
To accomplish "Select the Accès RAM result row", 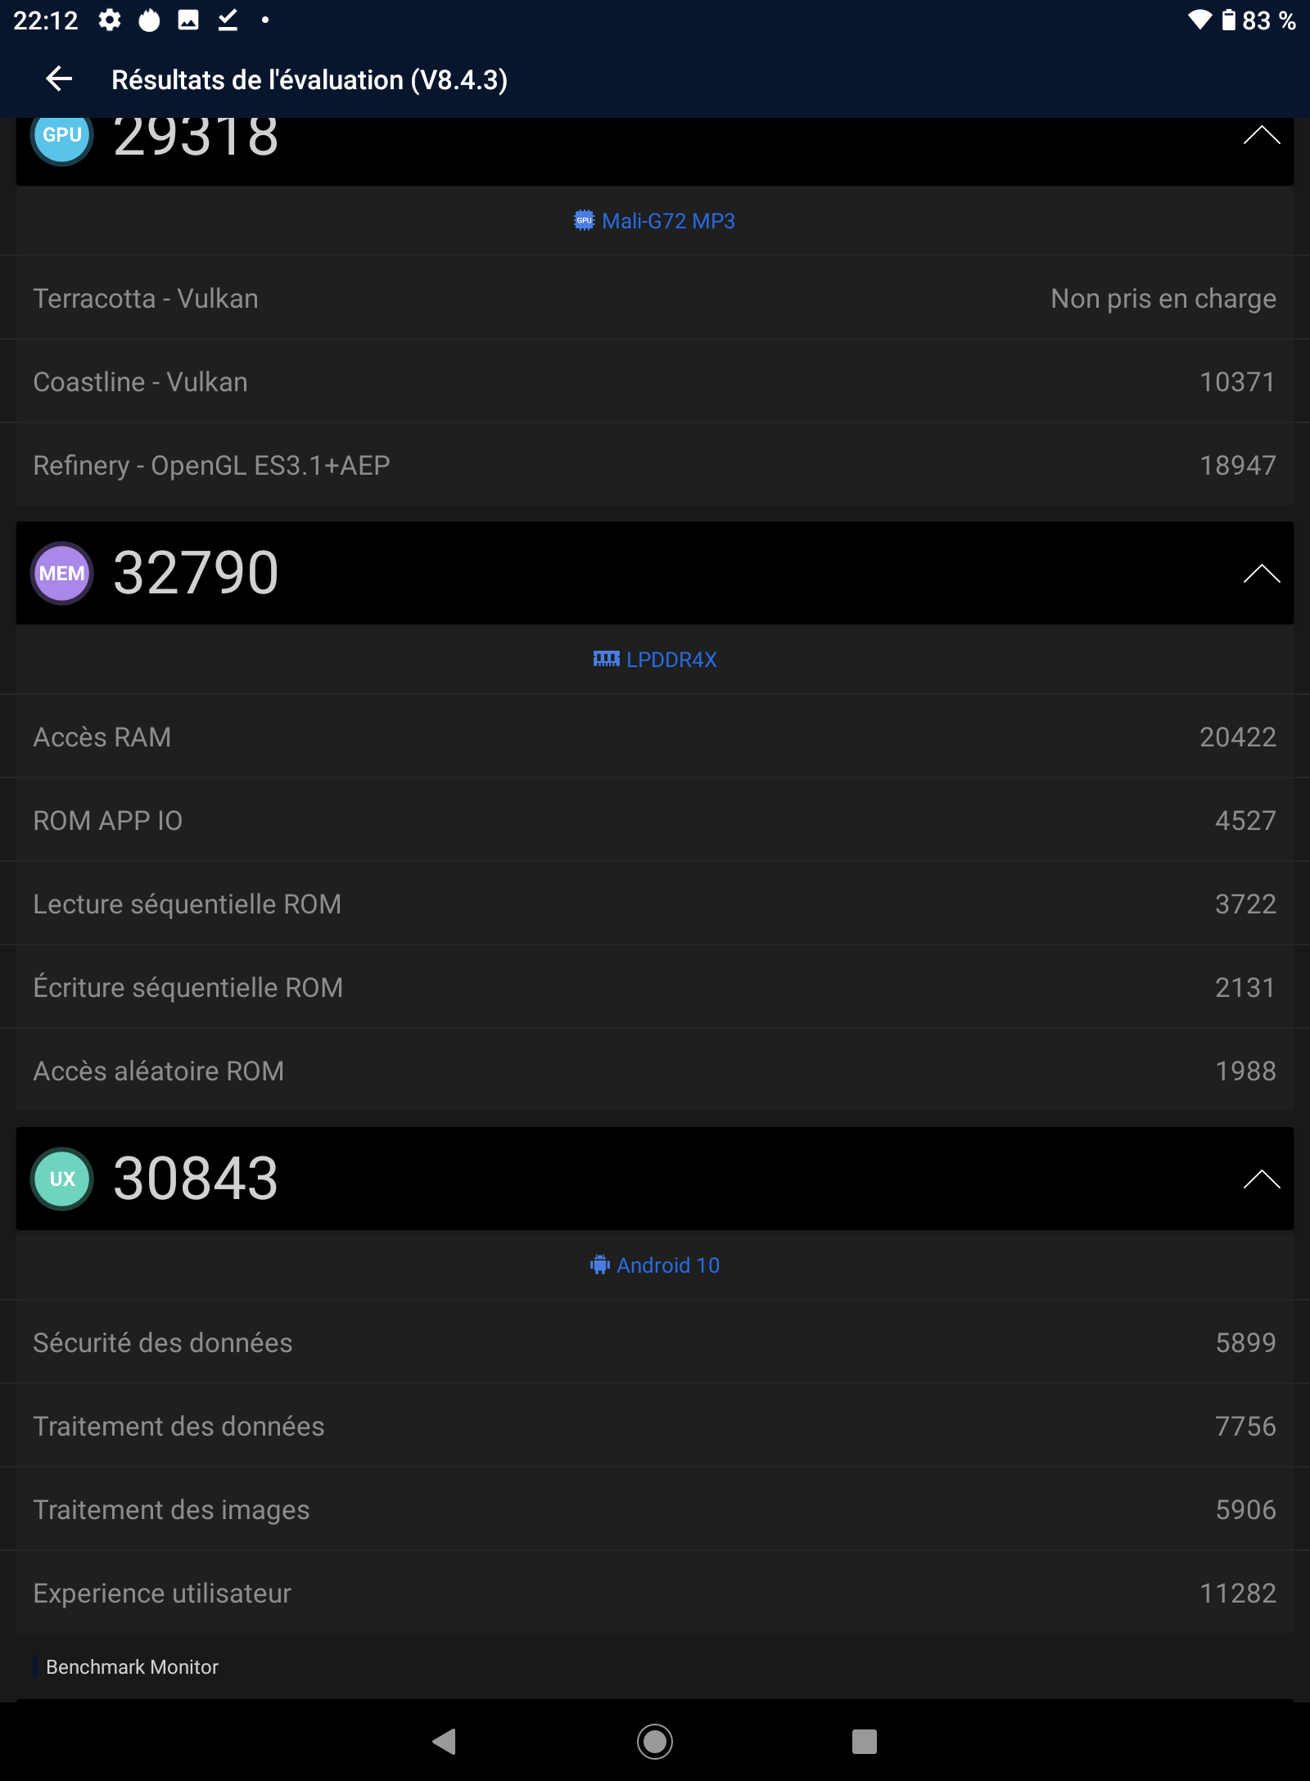I will (x=655, y=737).
